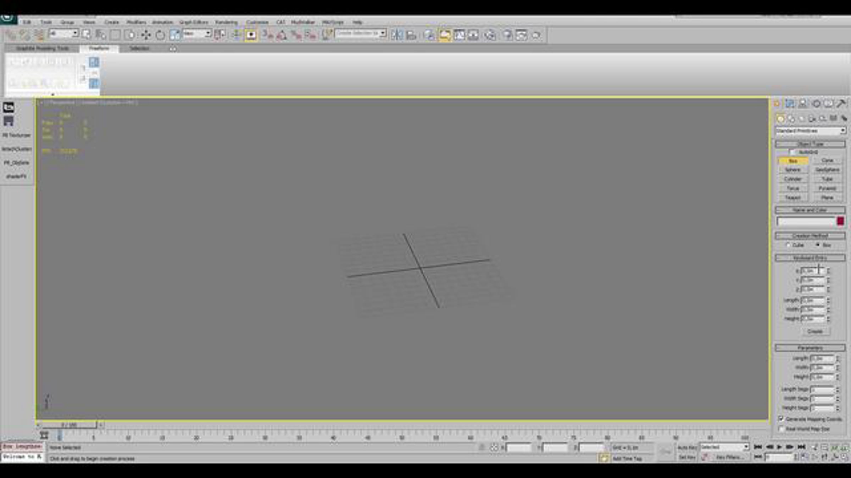This screenshot has width=851, height=478.
Task: Open the Create Selection Set dropdown
Action: point(383,33)
